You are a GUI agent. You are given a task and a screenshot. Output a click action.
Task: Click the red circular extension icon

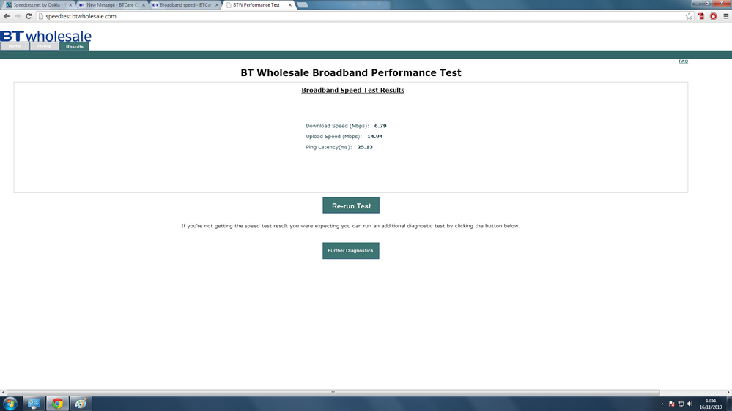(714, 16)
